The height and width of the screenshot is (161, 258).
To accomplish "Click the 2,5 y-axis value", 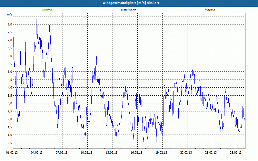I will (x=10, y=111).
